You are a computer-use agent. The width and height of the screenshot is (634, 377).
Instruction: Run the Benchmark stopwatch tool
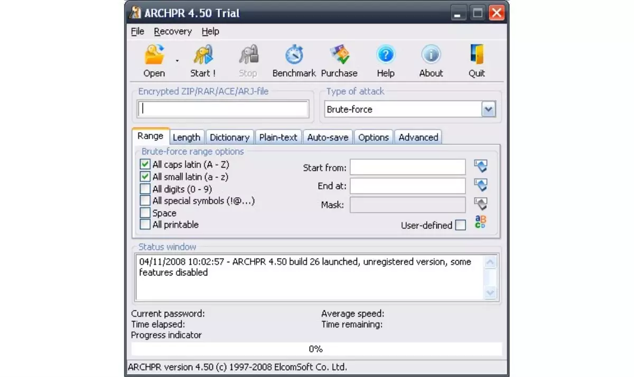coord(294,56)
